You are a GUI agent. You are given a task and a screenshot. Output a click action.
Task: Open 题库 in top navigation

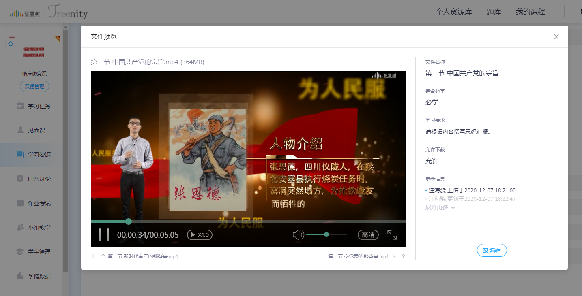pyautogui.click(x=494, y=12)
